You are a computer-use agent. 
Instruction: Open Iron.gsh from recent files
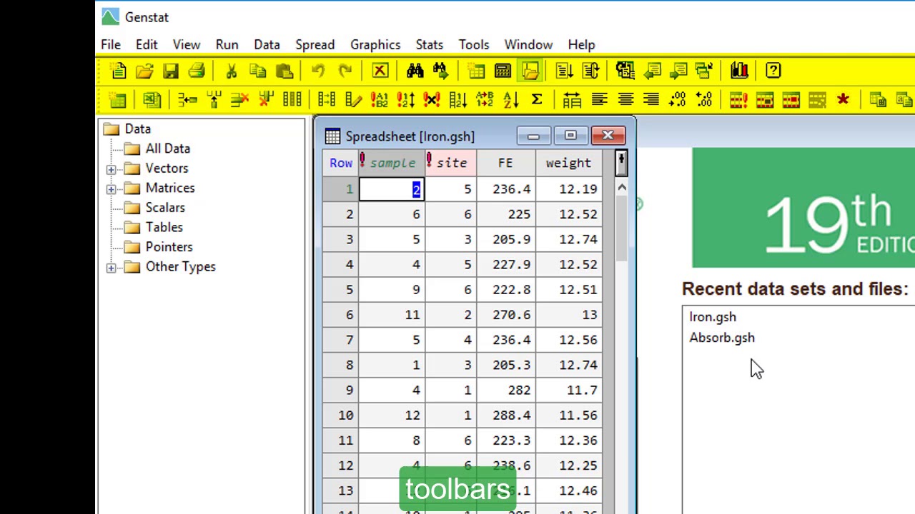pyautogui.click(x=713, y=317)
